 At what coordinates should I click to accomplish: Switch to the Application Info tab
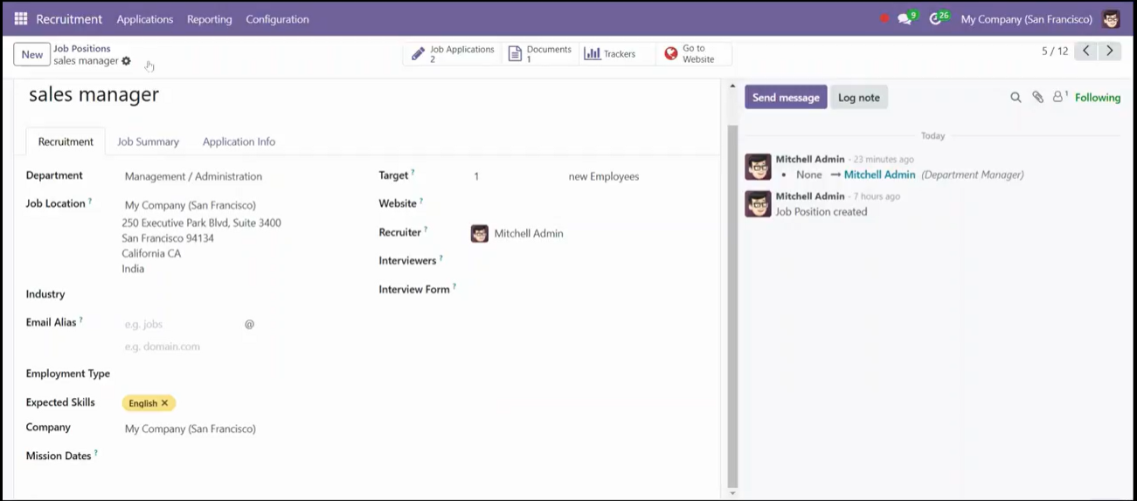239,141
